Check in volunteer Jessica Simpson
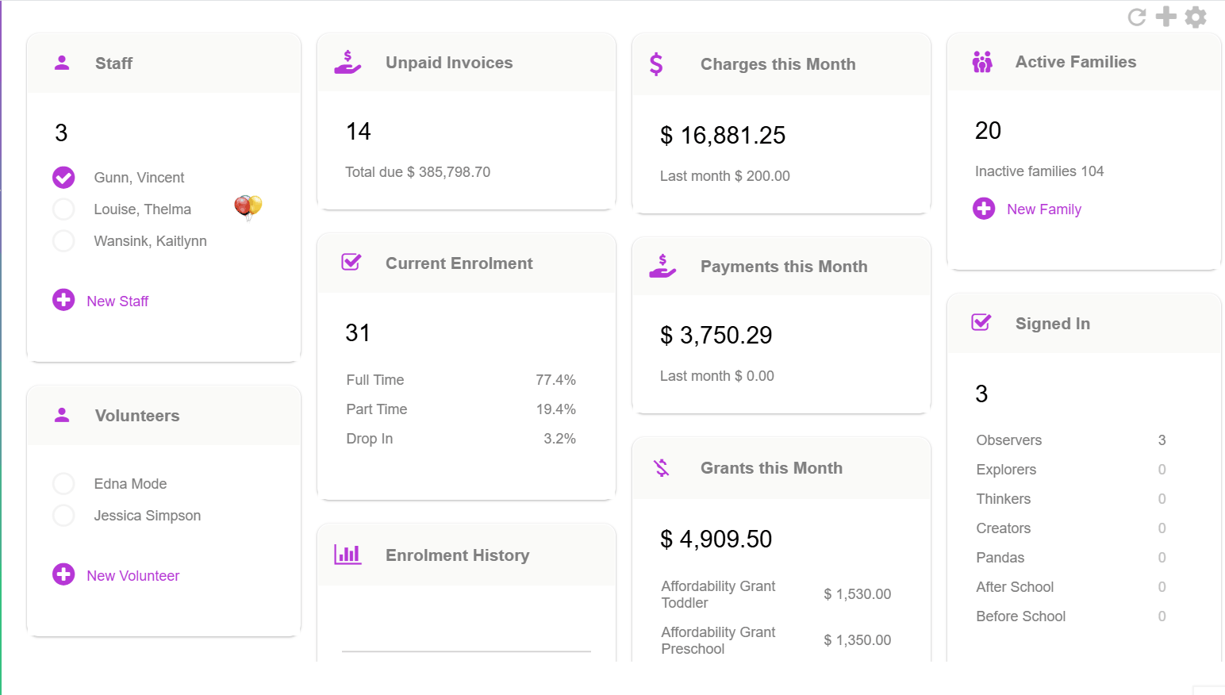 point(63,516)
